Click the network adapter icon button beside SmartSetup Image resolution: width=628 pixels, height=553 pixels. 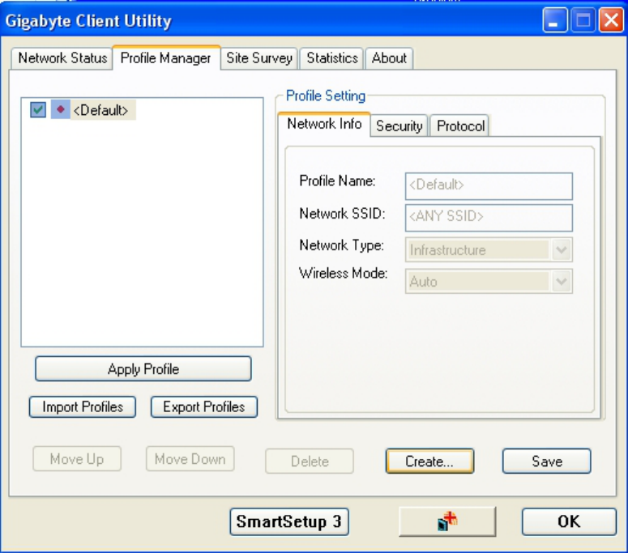pyautogui.click(x=447, y=521)
